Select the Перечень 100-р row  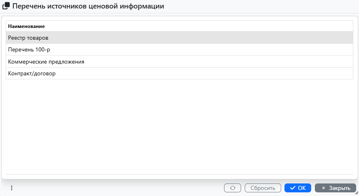29,49
